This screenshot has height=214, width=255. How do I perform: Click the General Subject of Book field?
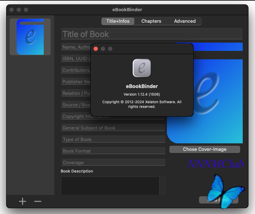click(113, 128)
